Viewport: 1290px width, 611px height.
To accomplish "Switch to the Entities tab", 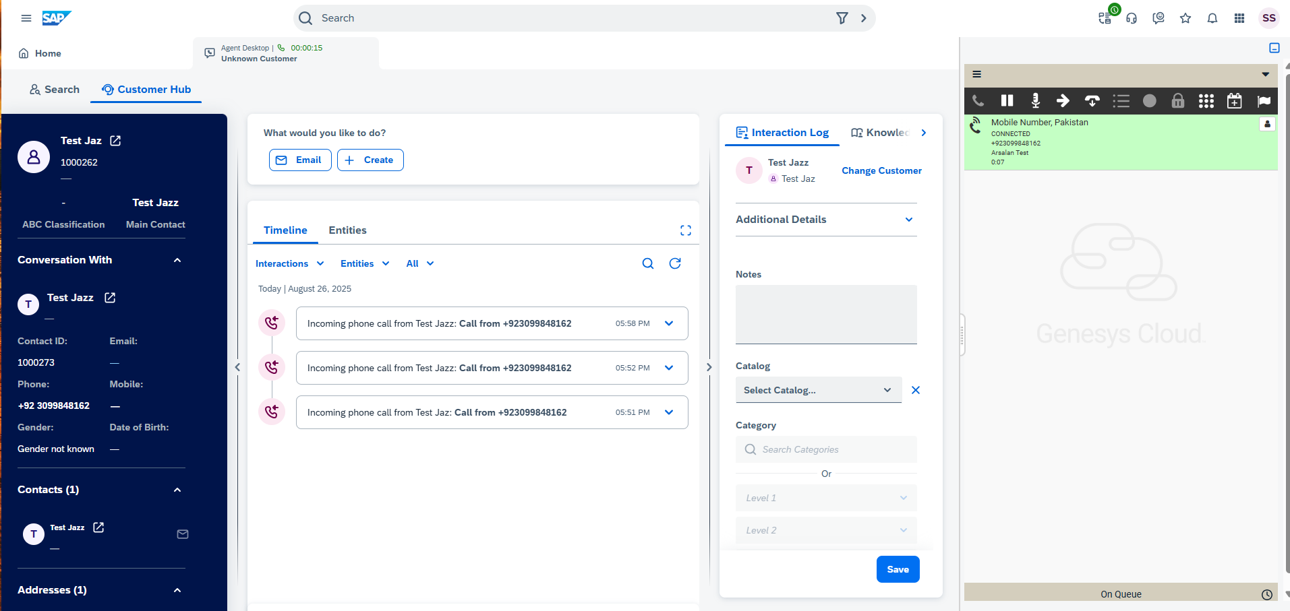I will coord(347,230).
